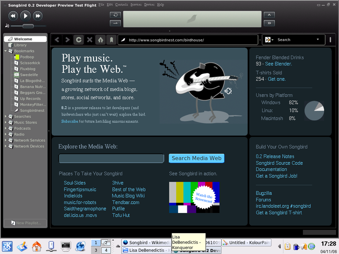Click the browser reload icon
The width and height of the screenshot is (339, 254).
pos(78,40)
